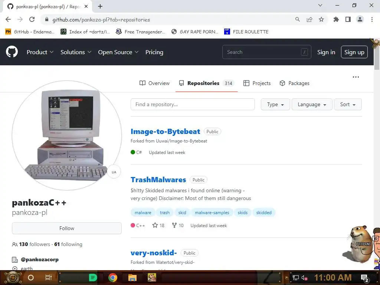Click the Start button on the taskbar
Image resolution: width=380 pixels, height=285 pixels.
point(13,278)
